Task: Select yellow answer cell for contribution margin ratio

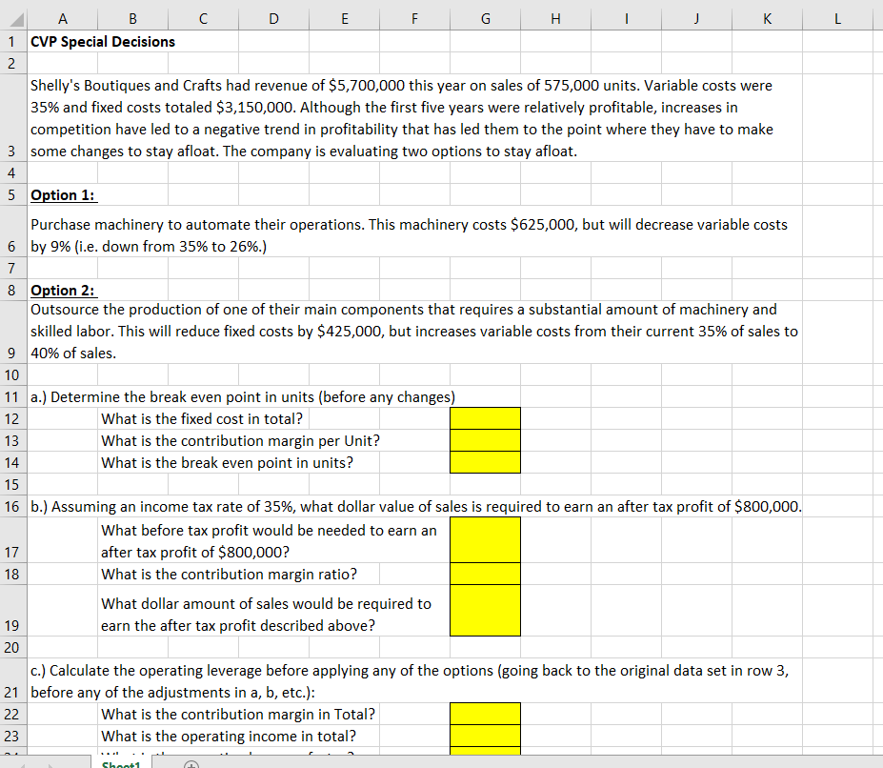Action: point(486,574)
